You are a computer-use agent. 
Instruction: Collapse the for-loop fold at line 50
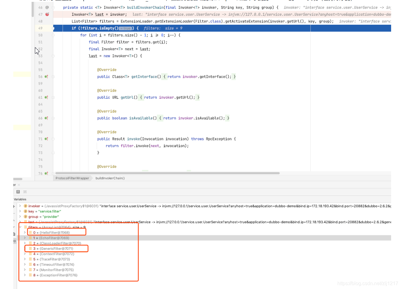click(x=53, y=35)
